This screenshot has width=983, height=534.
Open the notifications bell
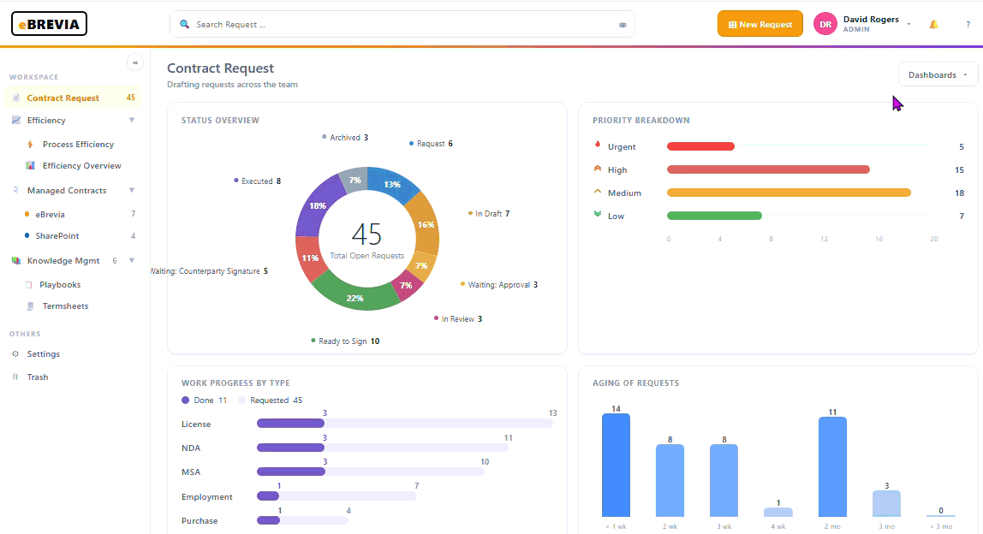933,25
